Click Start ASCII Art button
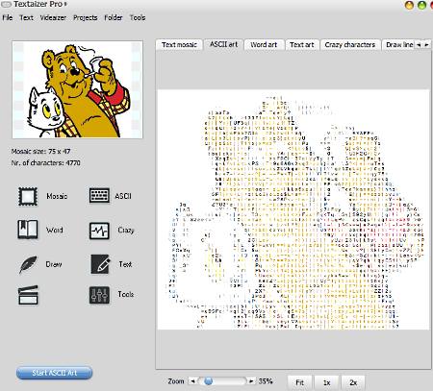The image size is (433, 391). (54, 373)
